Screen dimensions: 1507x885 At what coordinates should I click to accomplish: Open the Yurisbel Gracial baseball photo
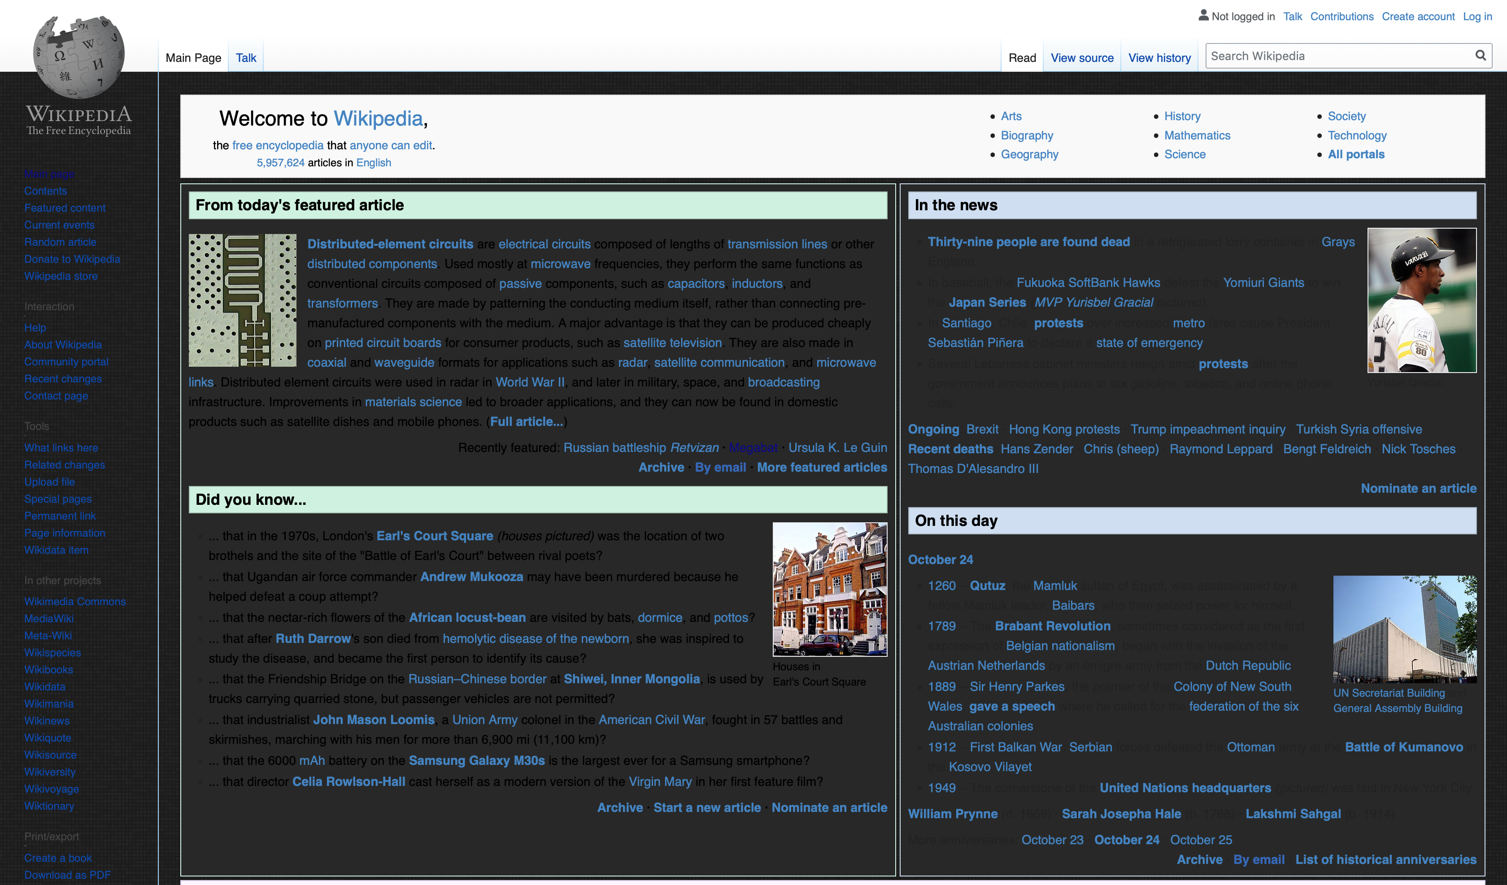1421,300
